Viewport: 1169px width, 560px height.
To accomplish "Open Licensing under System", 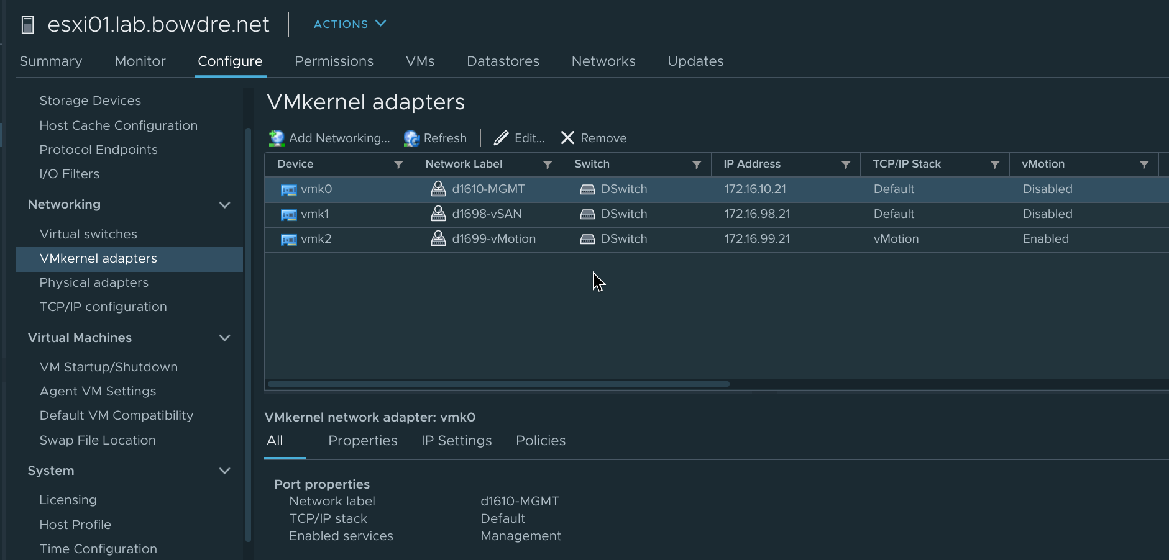I will click(68, 500).
